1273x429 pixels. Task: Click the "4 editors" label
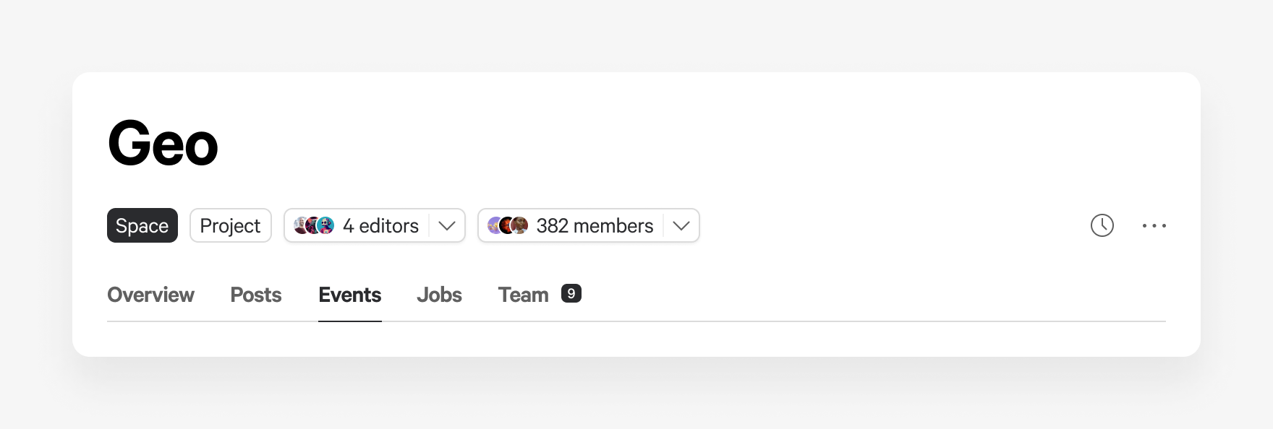point(380,225)
